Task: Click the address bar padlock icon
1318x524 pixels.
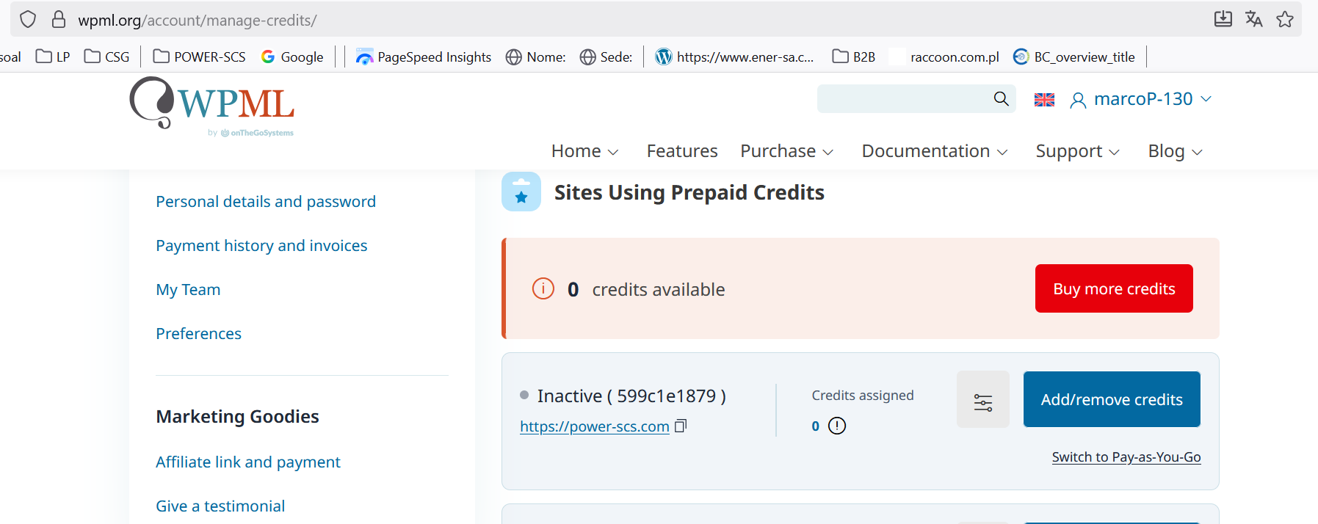Action: click(59, 20)
